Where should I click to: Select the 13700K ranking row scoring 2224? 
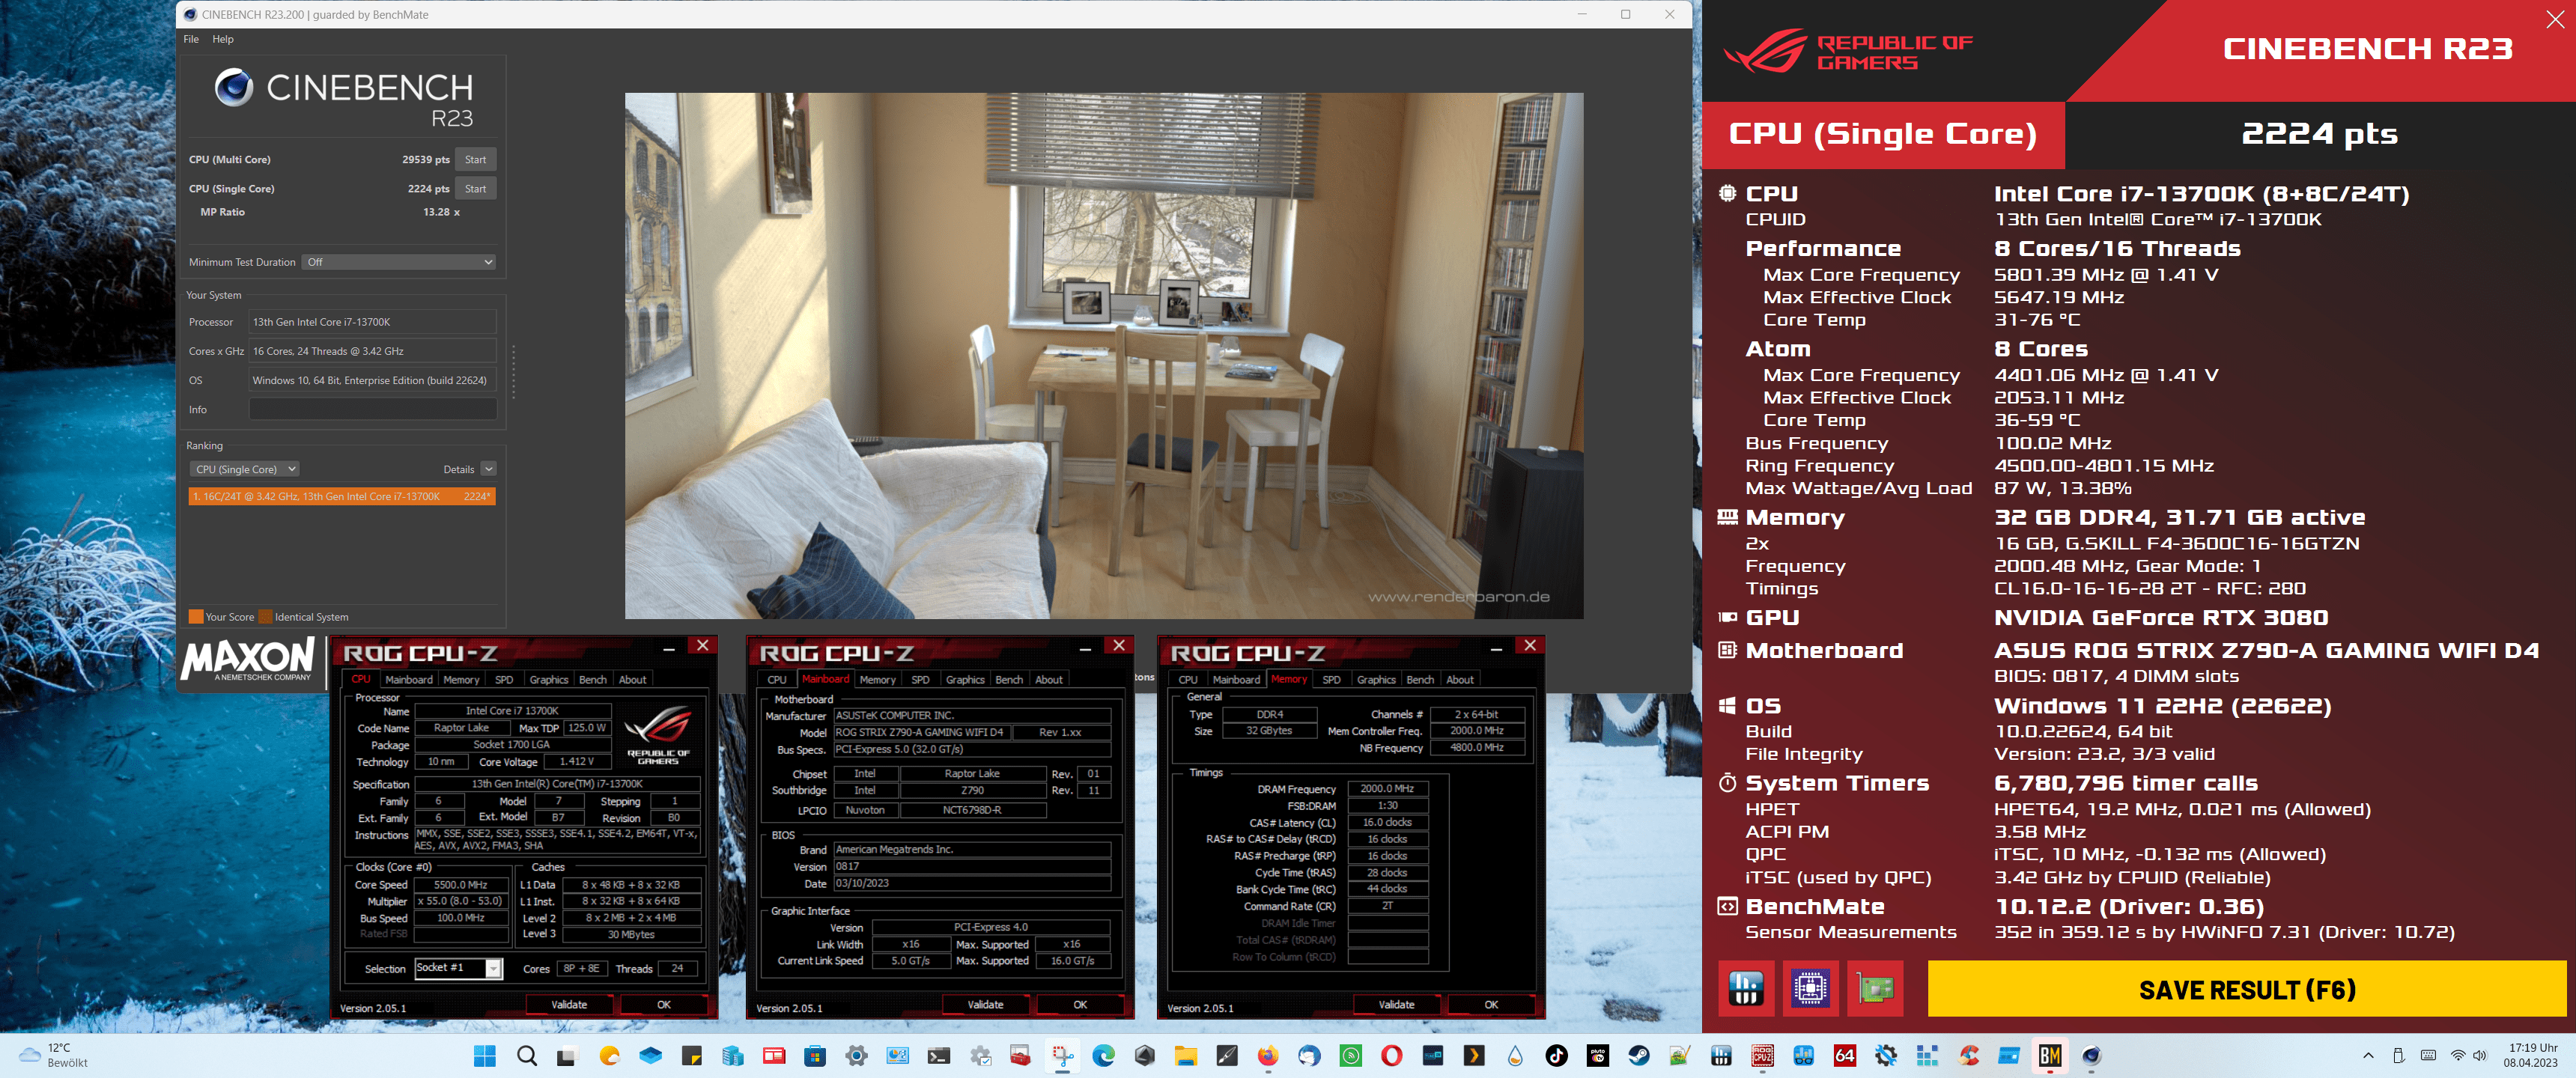click(x=342, y=496)
